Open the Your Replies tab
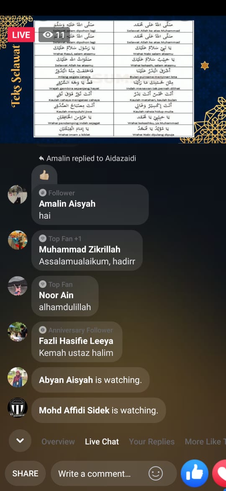Viewport: 226px width, 491px height. pos(152,441)
